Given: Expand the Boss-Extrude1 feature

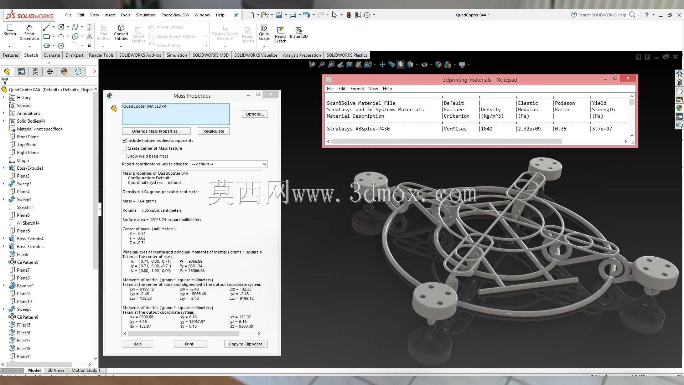Looking at the screenshot, I should pos(4,168).
